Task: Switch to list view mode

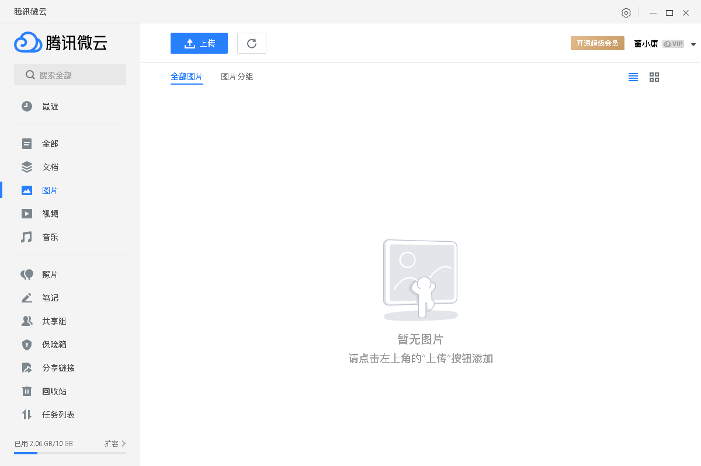Action: (633, 76)
